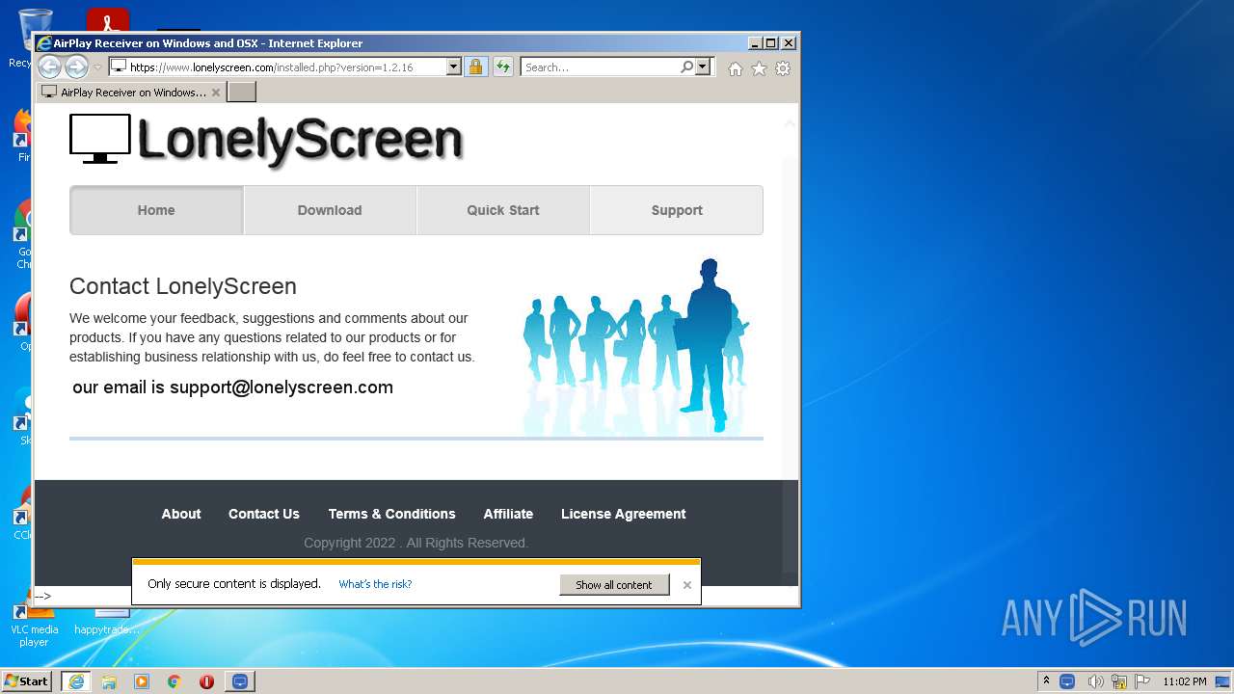Click the volume speaker tray icon
Image resolution: width=1234 pixels, height=694 pixels.
[x=1095, y=681]
